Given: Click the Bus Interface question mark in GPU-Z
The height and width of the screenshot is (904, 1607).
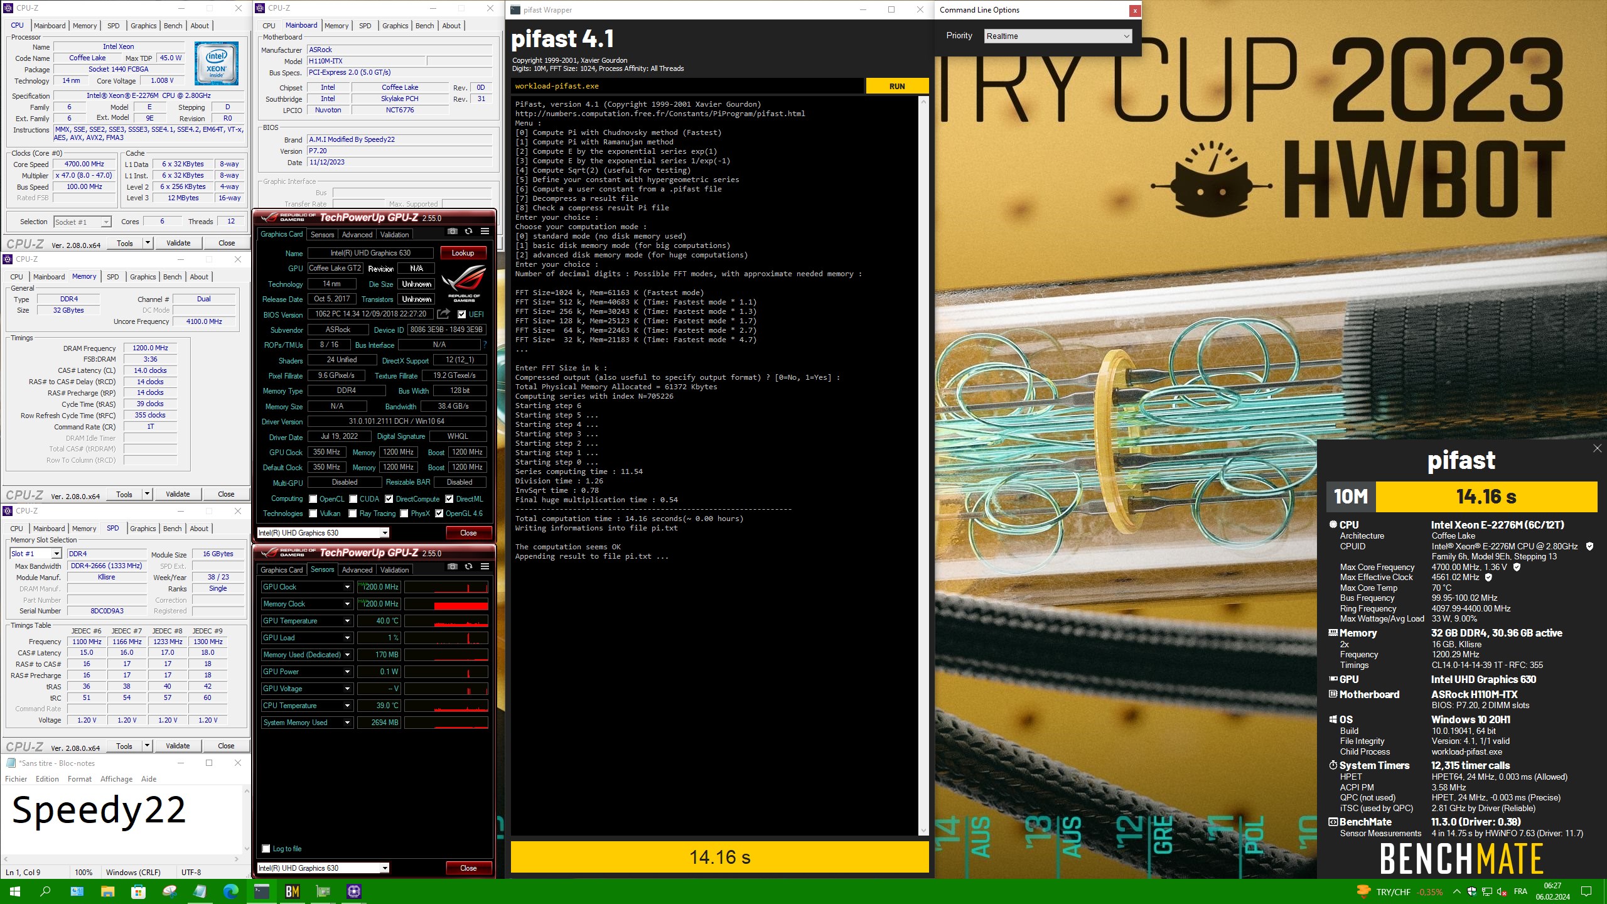Looking at the screenshot, I should click(x=485, y=345).
